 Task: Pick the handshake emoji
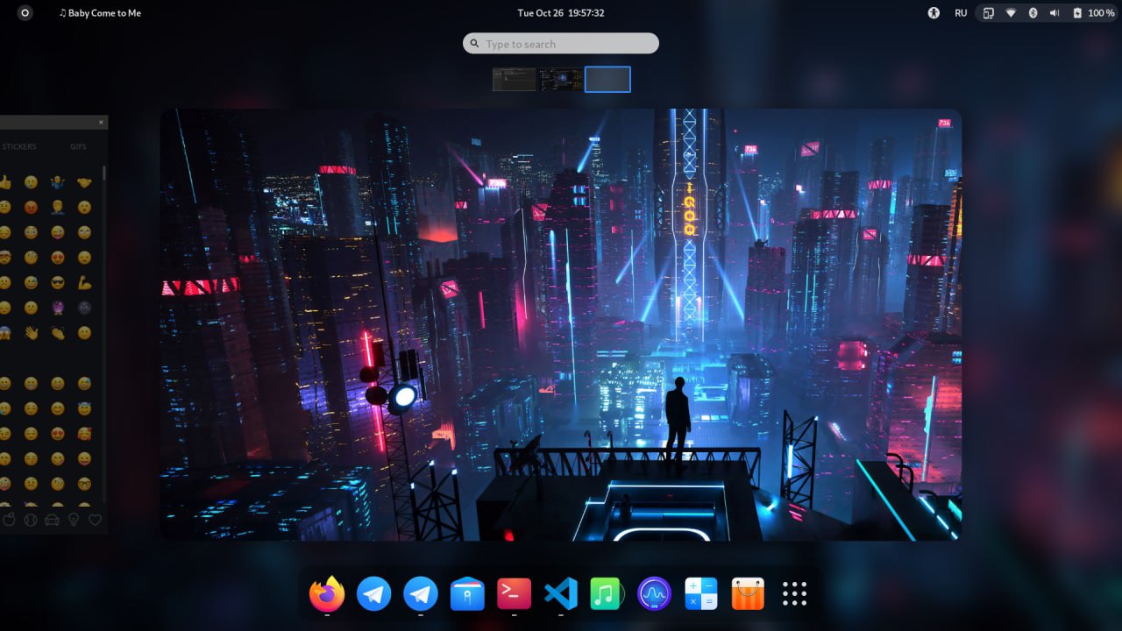pos(84,182)
